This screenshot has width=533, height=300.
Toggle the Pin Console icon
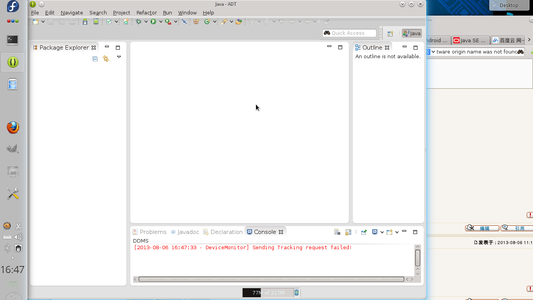364,232
